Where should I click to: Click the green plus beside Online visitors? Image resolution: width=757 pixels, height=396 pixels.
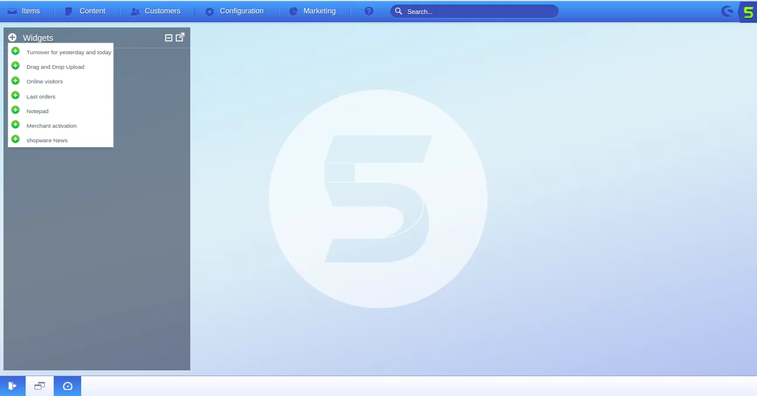(16, 80)
